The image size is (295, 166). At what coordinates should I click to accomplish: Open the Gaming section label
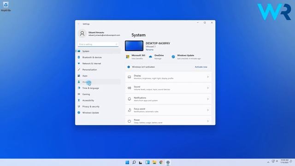click(86, 94)
